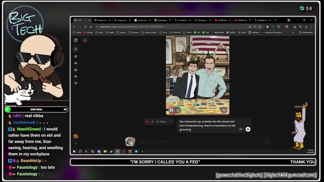The width and height of the screenshot is (324, 182).
Task: Open the browser extensions puzzle icon
Action: pos(278,27)
